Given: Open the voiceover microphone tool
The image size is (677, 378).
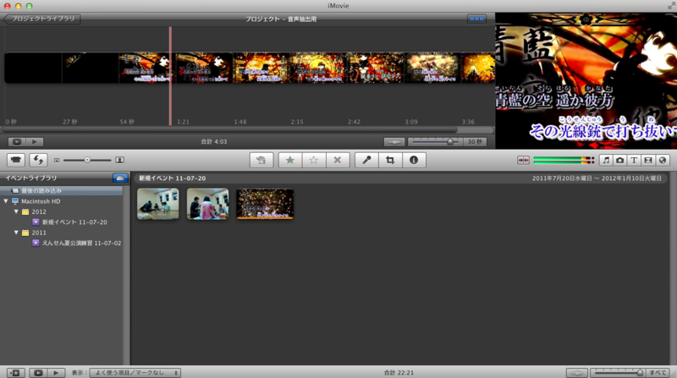Looking at the screenshot, I should pos(366,160).
